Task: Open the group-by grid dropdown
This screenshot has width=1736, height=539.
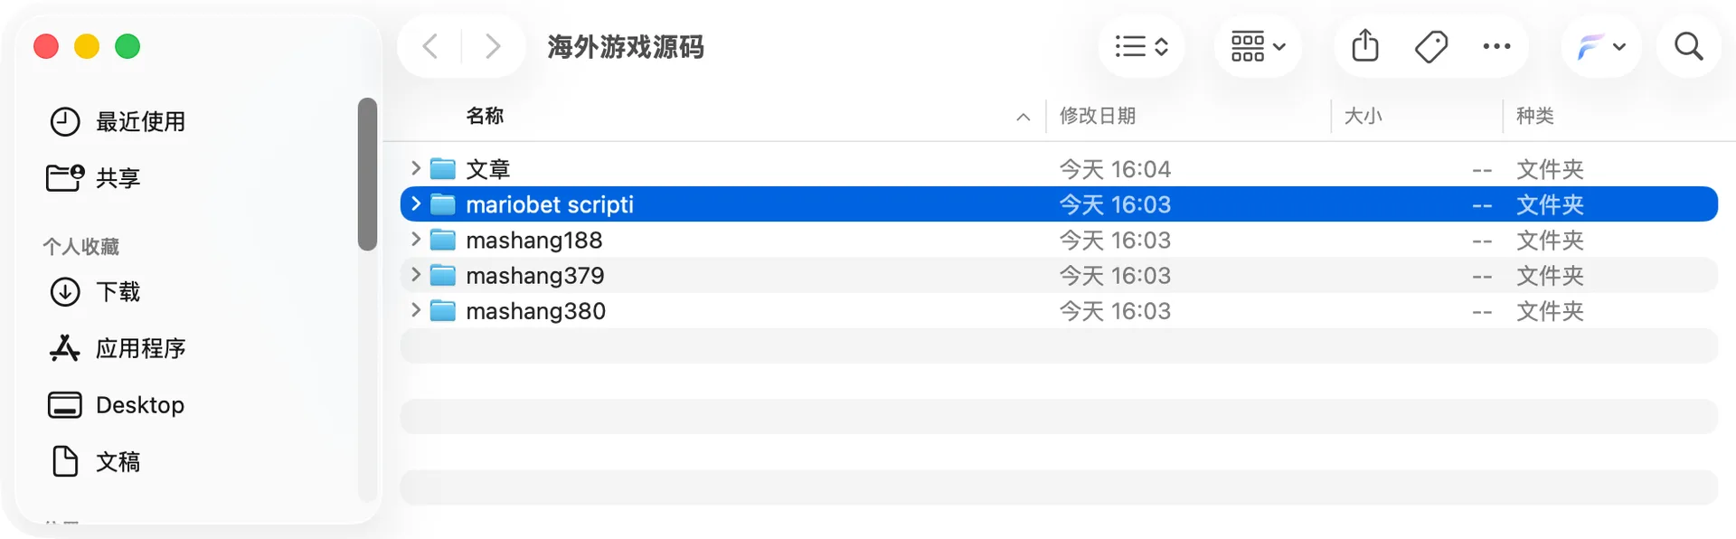Action: [1258, 46]
